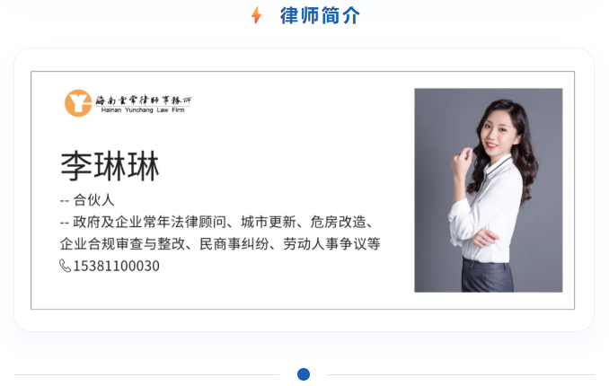Viewport: 609px width, 386px height.
Task: Click the 律师简介 section heading
Action: 320,16
